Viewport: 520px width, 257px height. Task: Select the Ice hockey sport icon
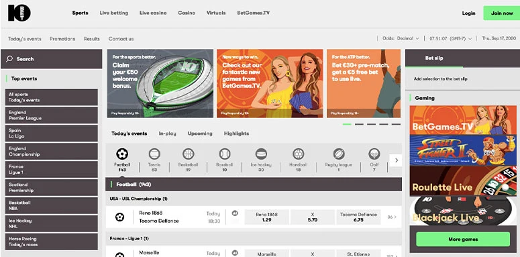tap(261, 154)
